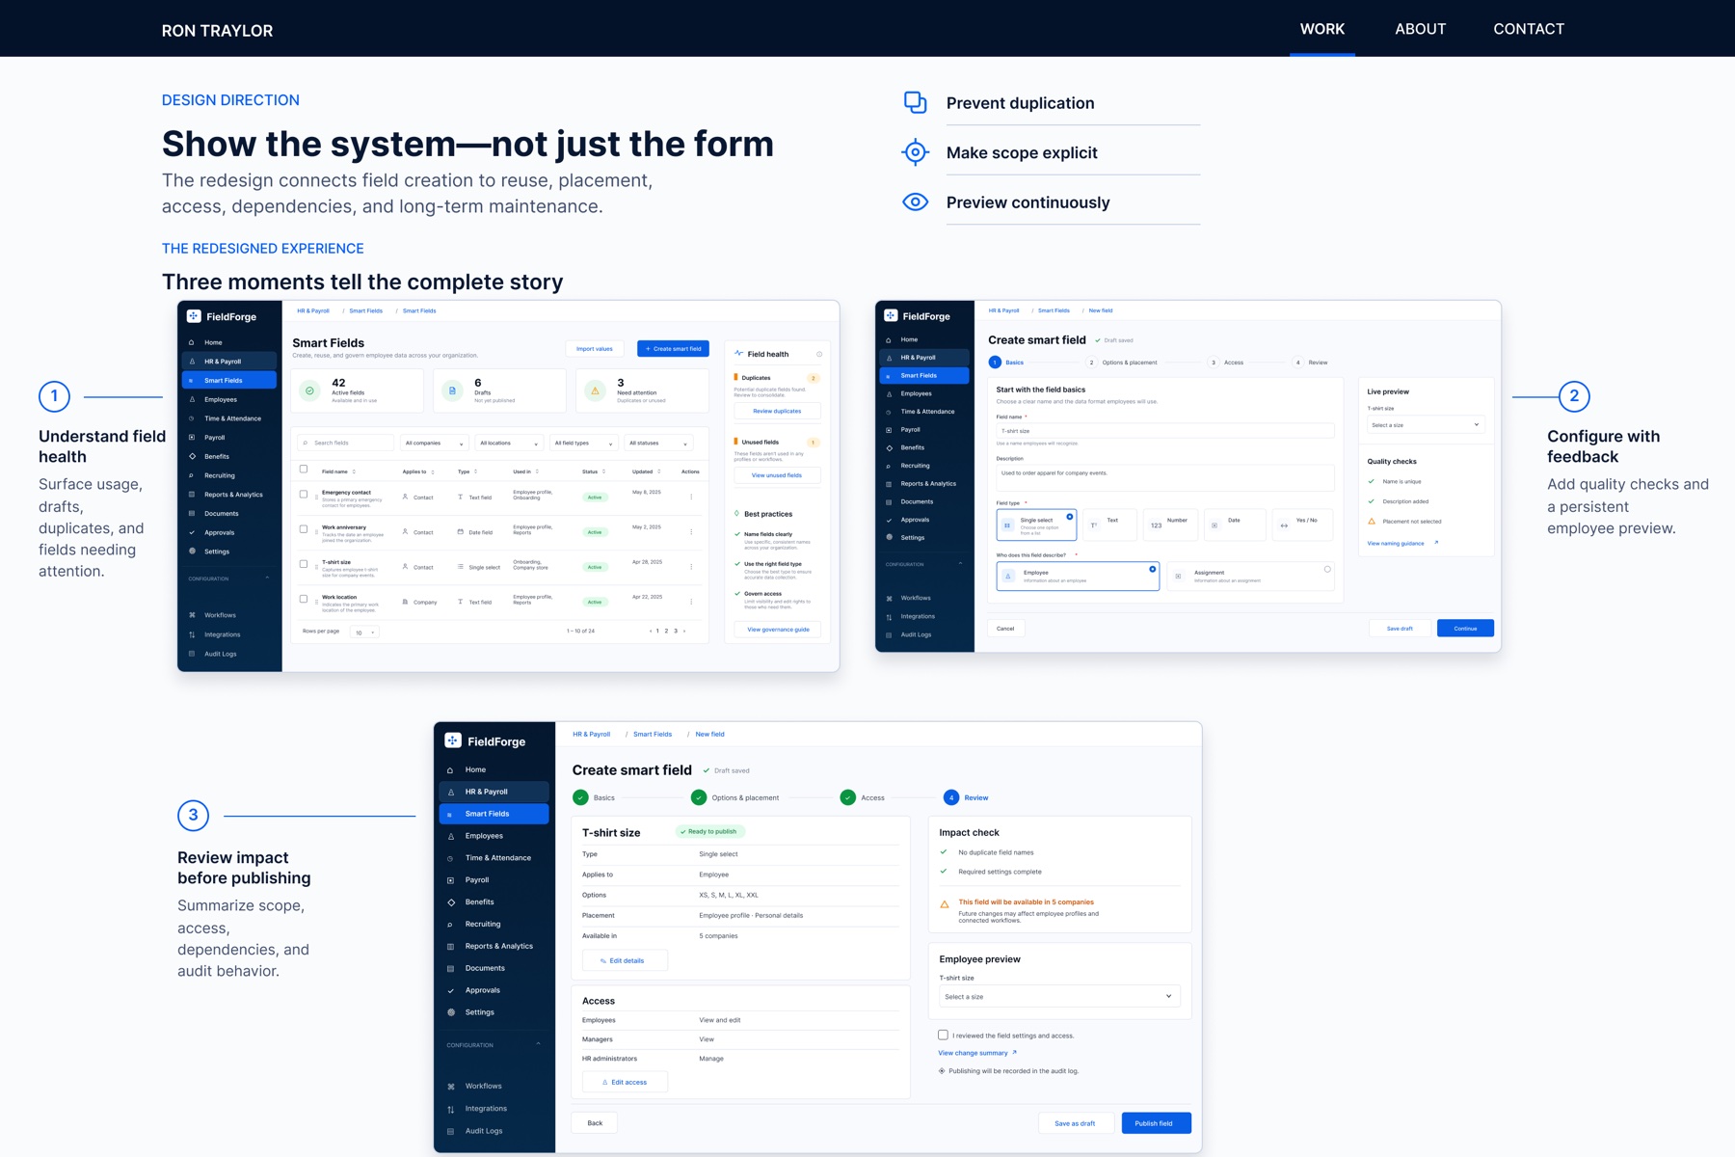
Task: Click the RON TRAYLOR site title
Action: click(217, 31)
